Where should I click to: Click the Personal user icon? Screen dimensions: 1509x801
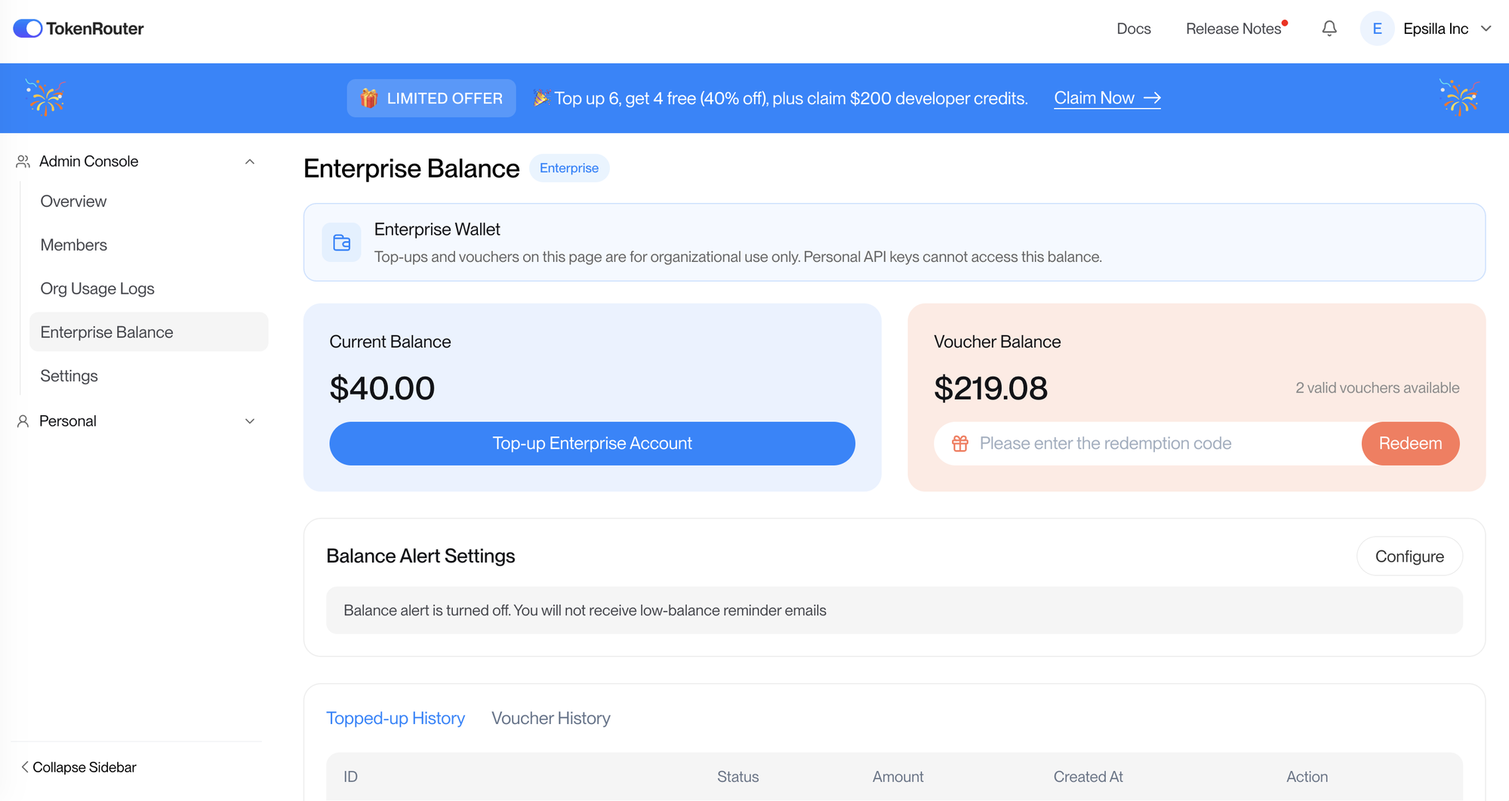(23, 421)
